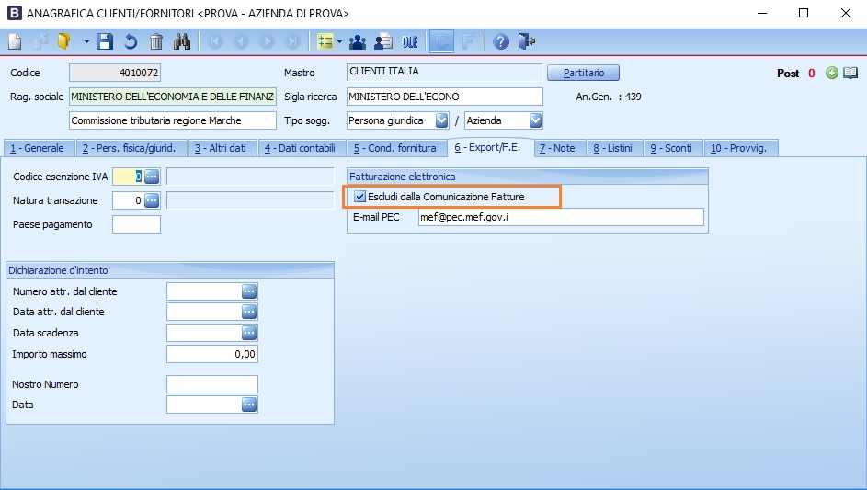Go to previous record navigation icon
This screenshot has width=867, height=490.
(241, 41)
